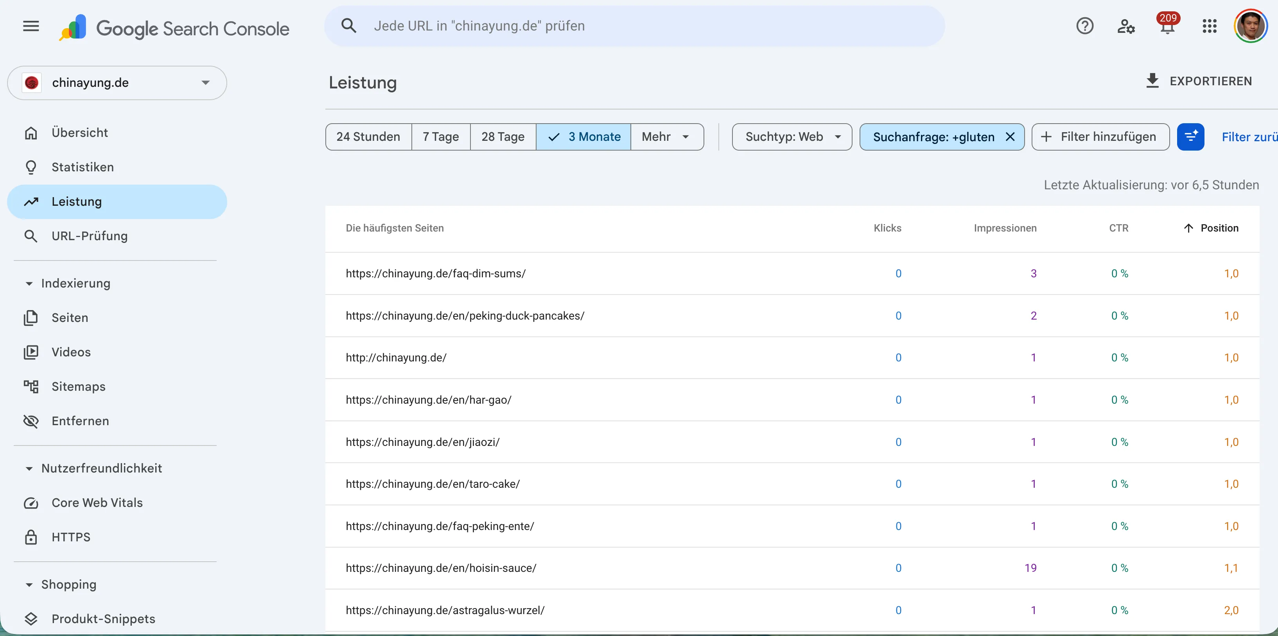Go to Statistiken in sidebar

pyautogui.click(x=117, y=167)
